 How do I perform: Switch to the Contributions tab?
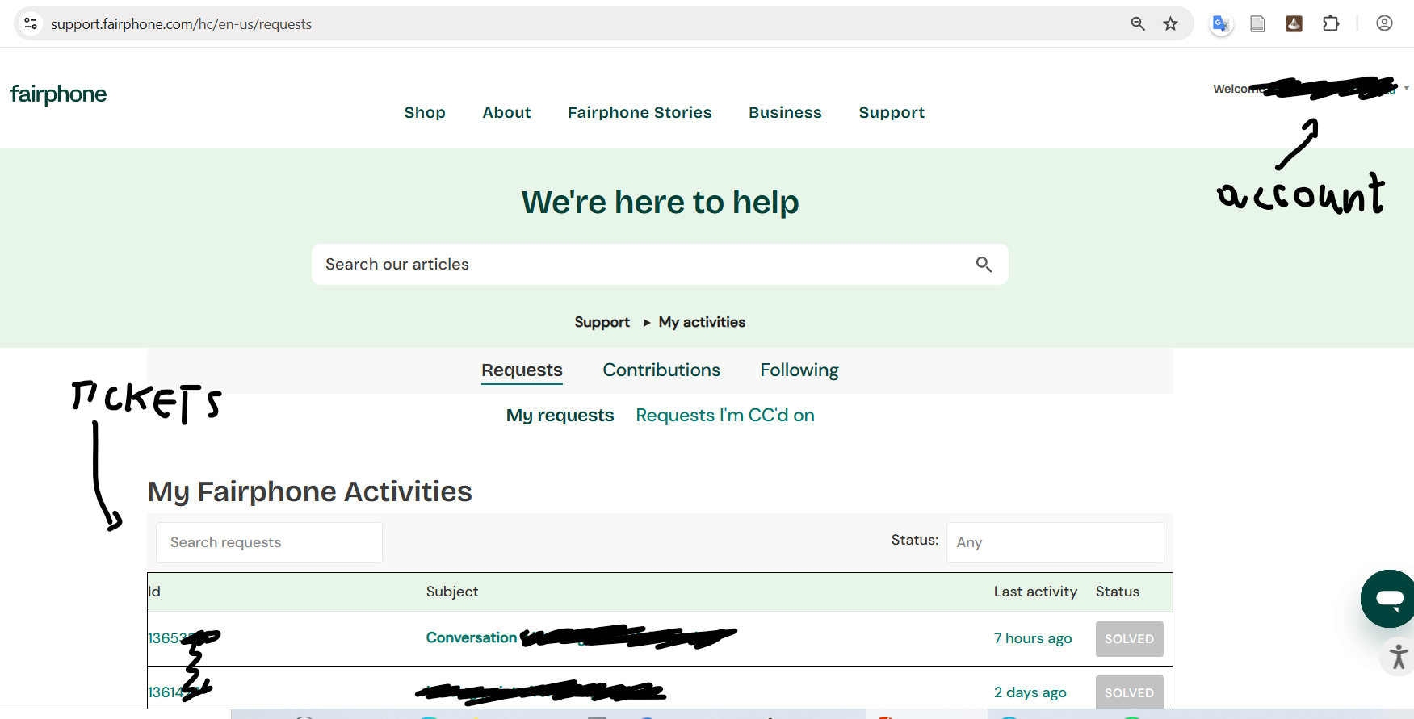point(661,370)
